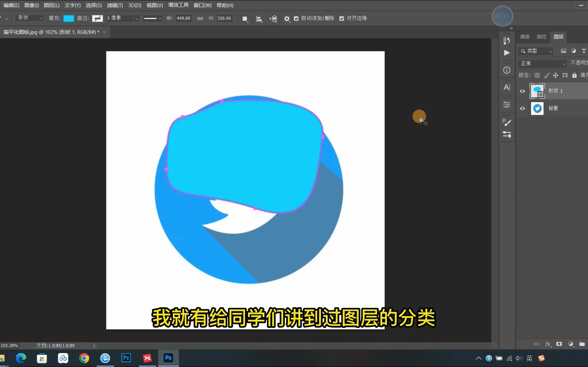Close the 扁平化图标.jpg document tab
Viewport: 588px width, 367px height.
104,32
